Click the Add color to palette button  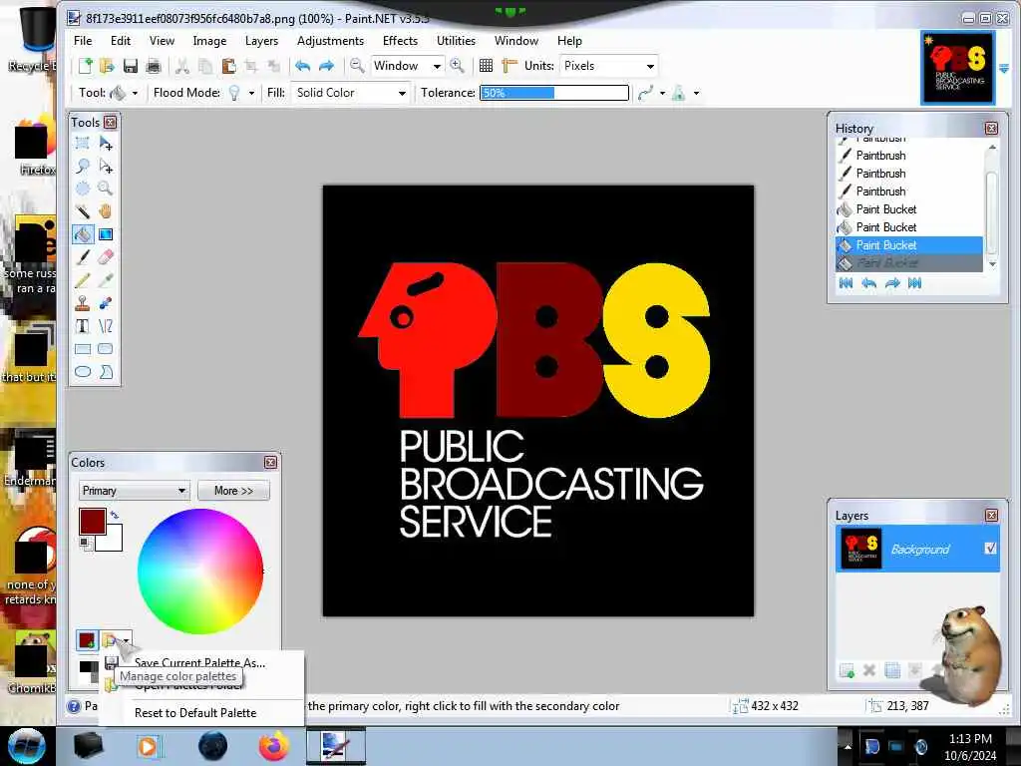87,640
